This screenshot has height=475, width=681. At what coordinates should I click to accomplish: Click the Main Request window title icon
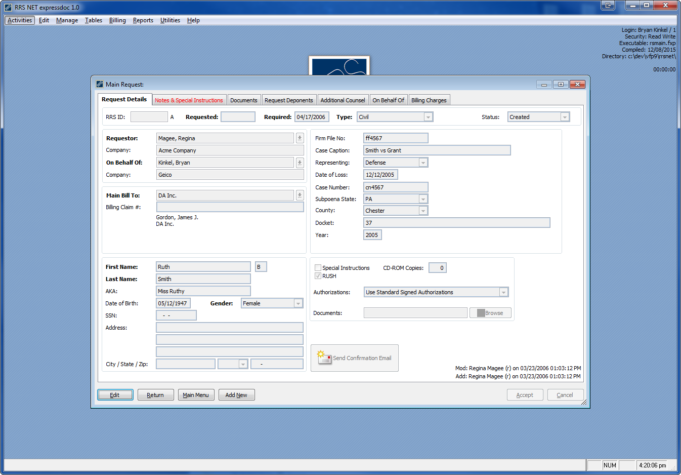tap(100, 84)
